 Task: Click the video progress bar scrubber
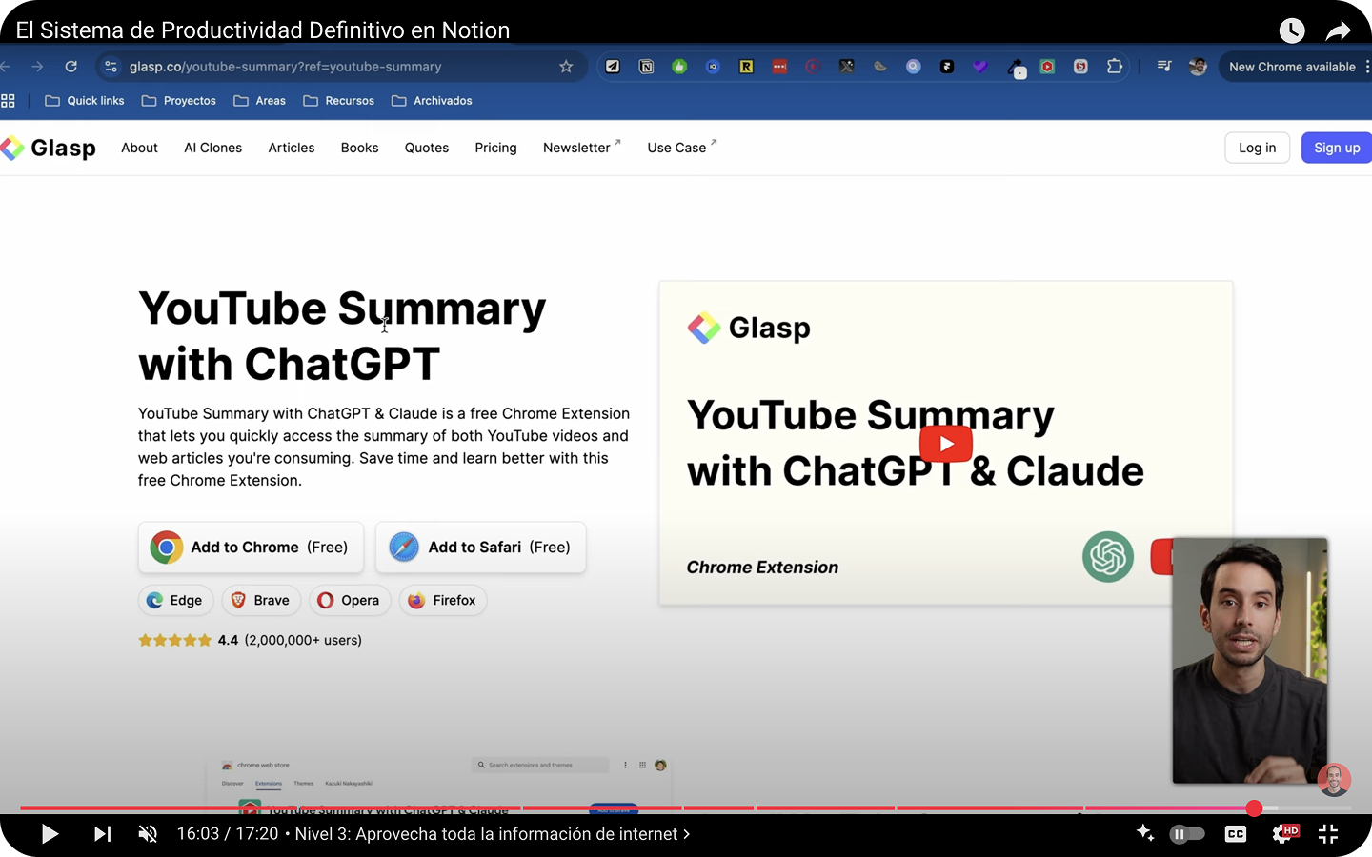[x=1254, y=808]
